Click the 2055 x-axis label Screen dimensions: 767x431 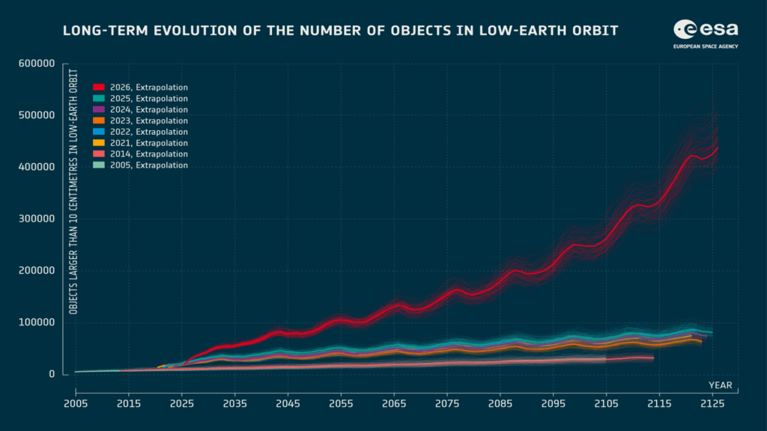341,404
